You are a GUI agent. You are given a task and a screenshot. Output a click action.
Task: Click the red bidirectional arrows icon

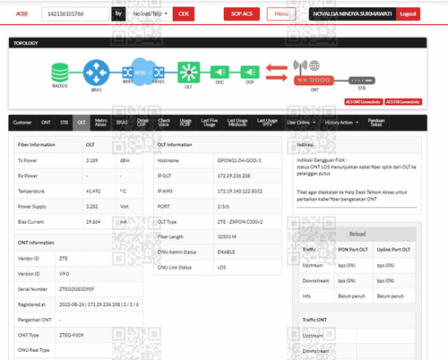277,73
